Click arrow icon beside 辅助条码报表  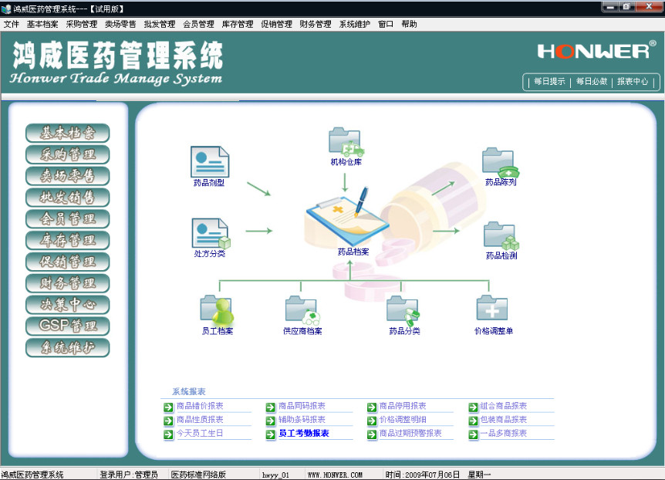(x=270, y=421)
